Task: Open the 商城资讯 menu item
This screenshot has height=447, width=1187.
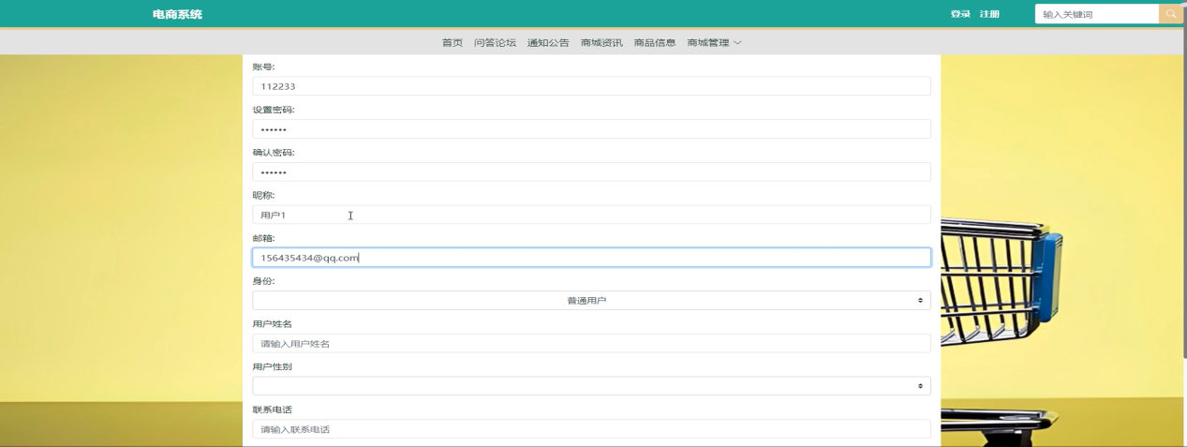Action: pos(601,43)
